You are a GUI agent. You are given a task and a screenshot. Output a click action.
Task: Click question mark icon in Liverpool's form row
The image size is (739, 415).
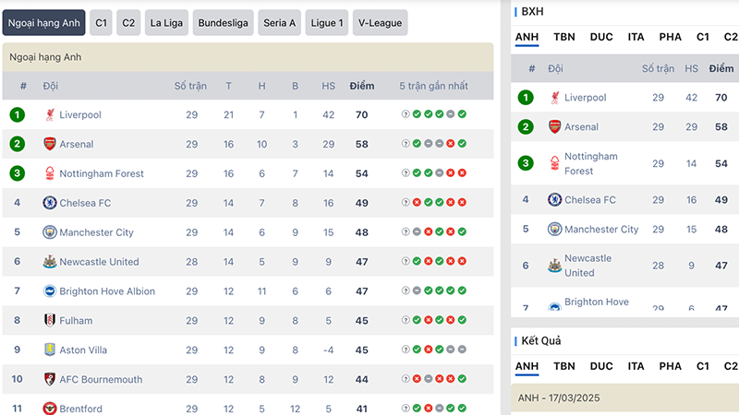(x=406, y=114)
